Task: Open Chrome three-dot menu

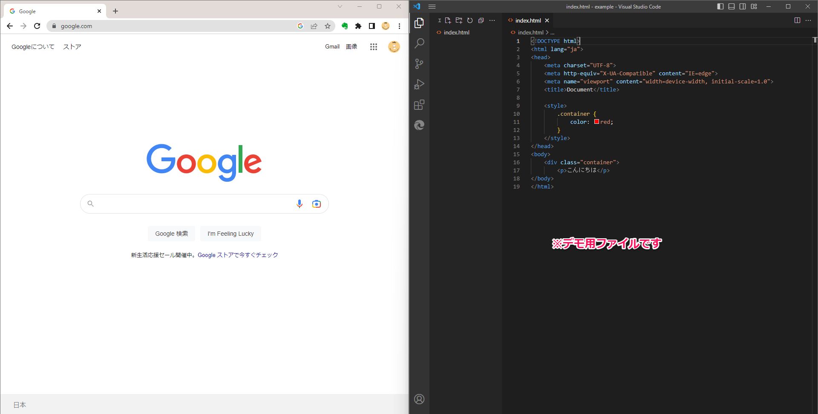Action: click(x=399, y=26)
